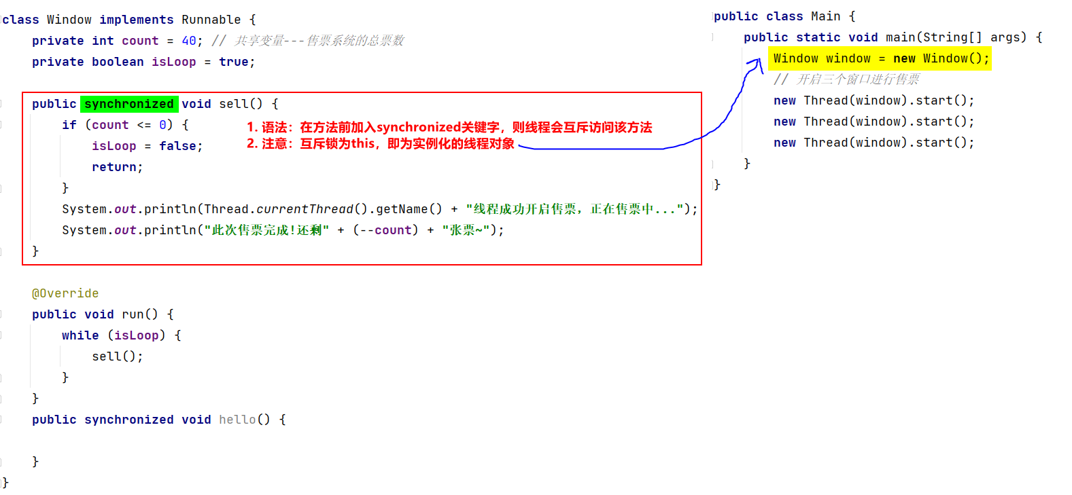Click the 'sell();' call inside run()
The image size is (1072, 495).
coord(118,356)
